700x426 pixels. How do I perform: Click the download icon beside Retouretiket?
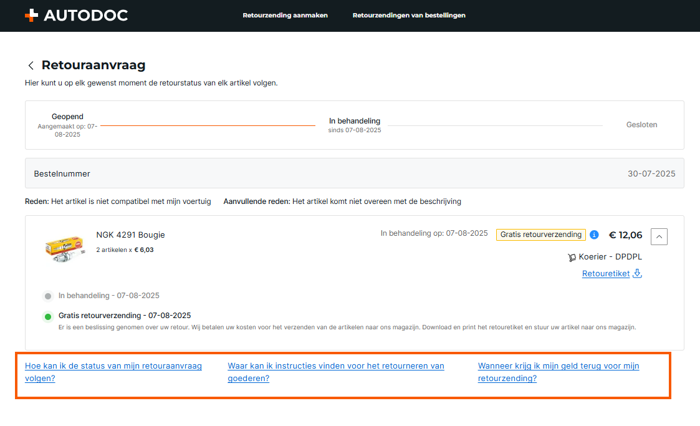click(x=637, y=273)
